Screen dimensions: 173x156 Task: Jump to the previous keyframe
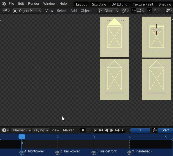tap(101, 130)
